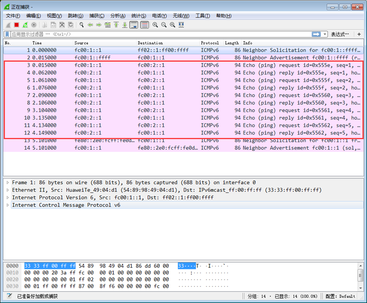
Task: Open find packet magnifier tool
Action: (x=81, y=25)
